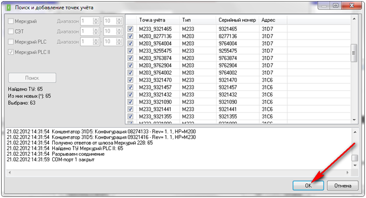Click the disabled Поиск button
Image resolution: width=366 pixels, height=198 pixels.
(32, 78)
